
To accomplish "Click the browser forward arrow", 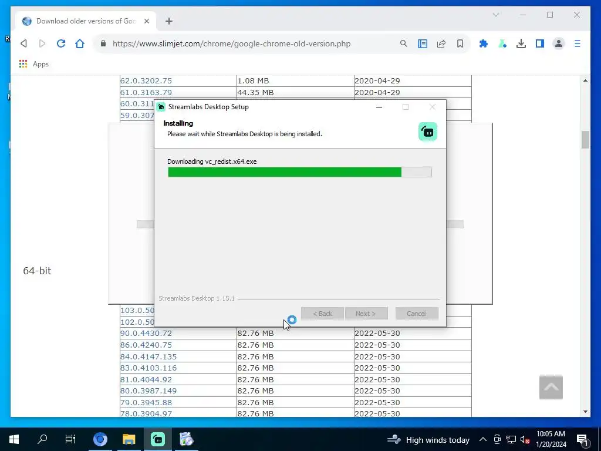I will click(x=42, y=43).
